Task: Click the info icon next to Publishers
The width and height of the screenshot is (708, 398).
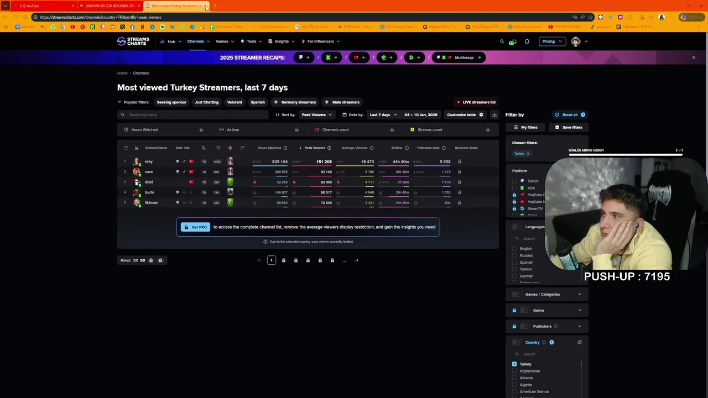Action: [x=556, y=326]
